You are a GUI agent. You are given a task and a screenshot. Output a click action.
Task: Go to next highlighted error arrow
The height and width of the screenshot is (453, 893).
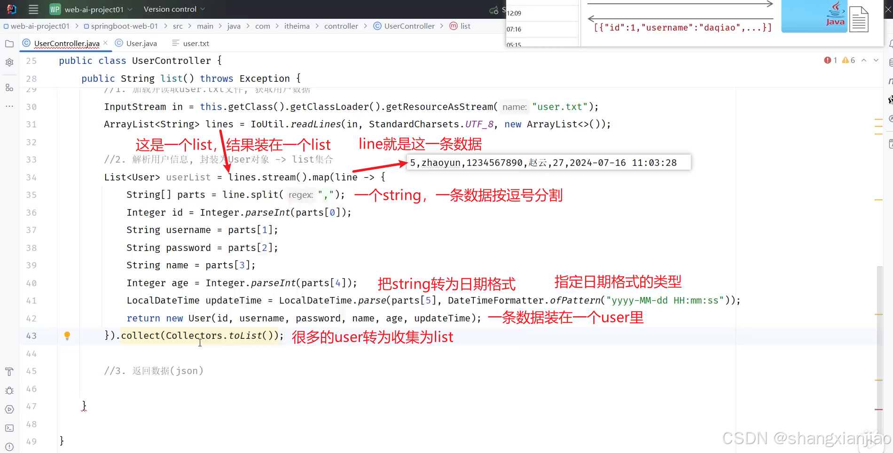tap(876, 60)
